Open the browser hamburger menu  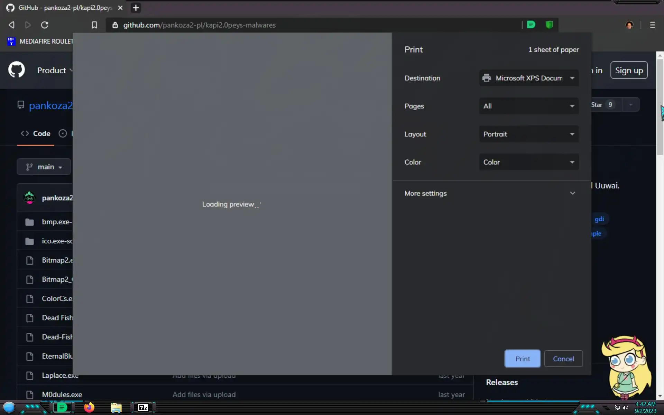[x=652, y=25]
